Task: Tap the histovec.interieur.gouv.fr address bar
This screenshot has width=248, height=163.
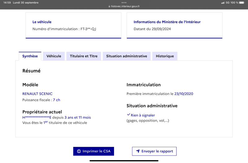Action: tap(124, 6)
